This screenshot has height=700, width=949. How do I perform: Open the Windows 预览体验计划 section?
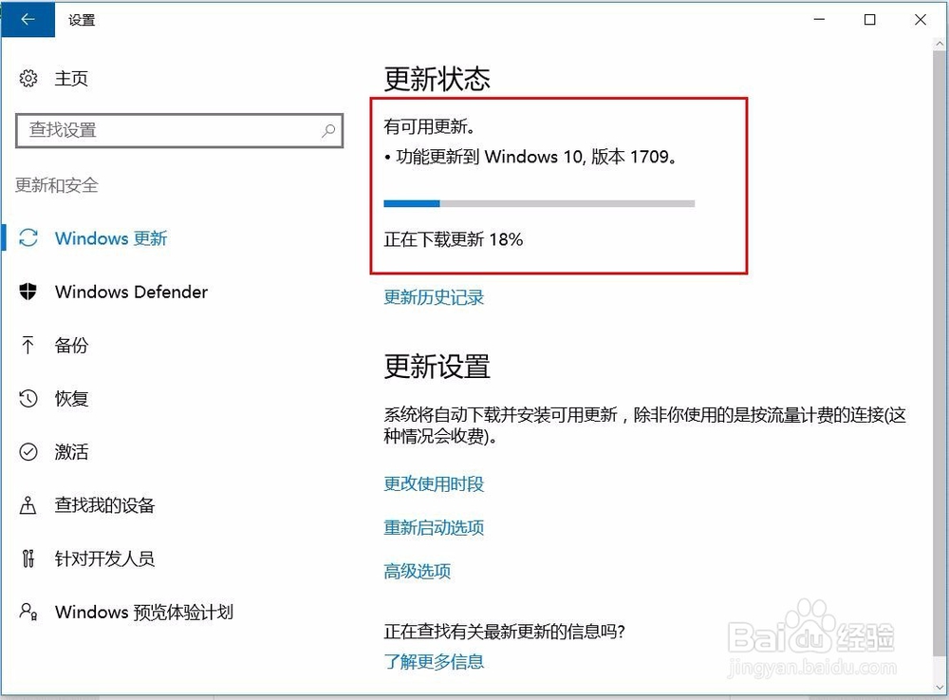coord(144,613)
